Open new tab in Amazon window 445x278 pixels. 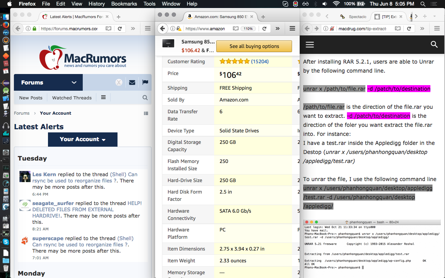tap(263, 17)
